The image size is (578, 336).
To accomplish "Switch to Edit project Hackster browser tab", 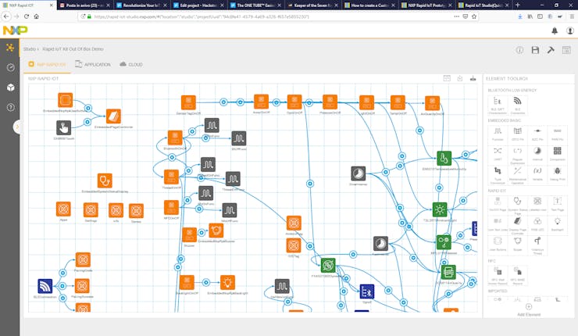I will (198, 5).
